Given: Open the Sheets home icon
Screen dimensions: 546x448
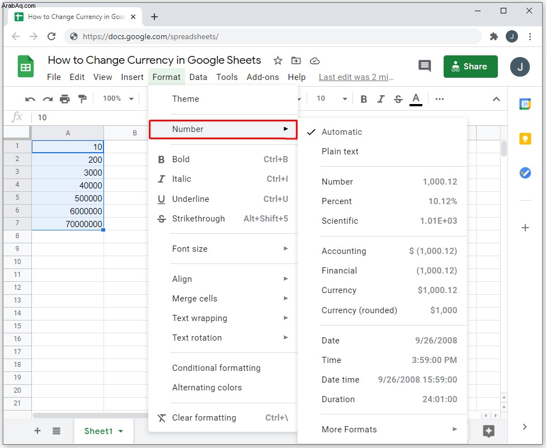Looking at the screenshot, I should pyautogui.click(x=26, y=66).
